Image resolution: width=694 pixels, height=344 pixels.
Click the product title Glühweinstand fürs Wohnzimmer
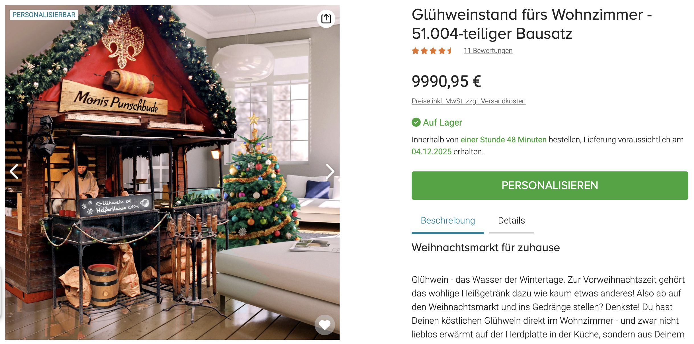[531, 24]
